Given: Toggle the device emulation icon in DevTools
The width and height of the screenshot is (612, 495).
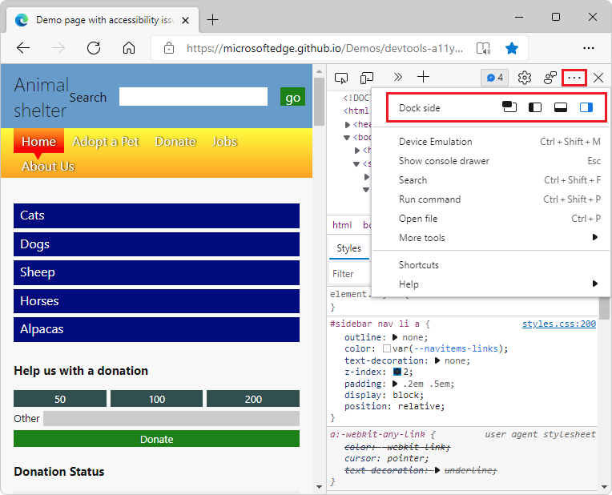Looking at the screenshot, I should (367, 78).
